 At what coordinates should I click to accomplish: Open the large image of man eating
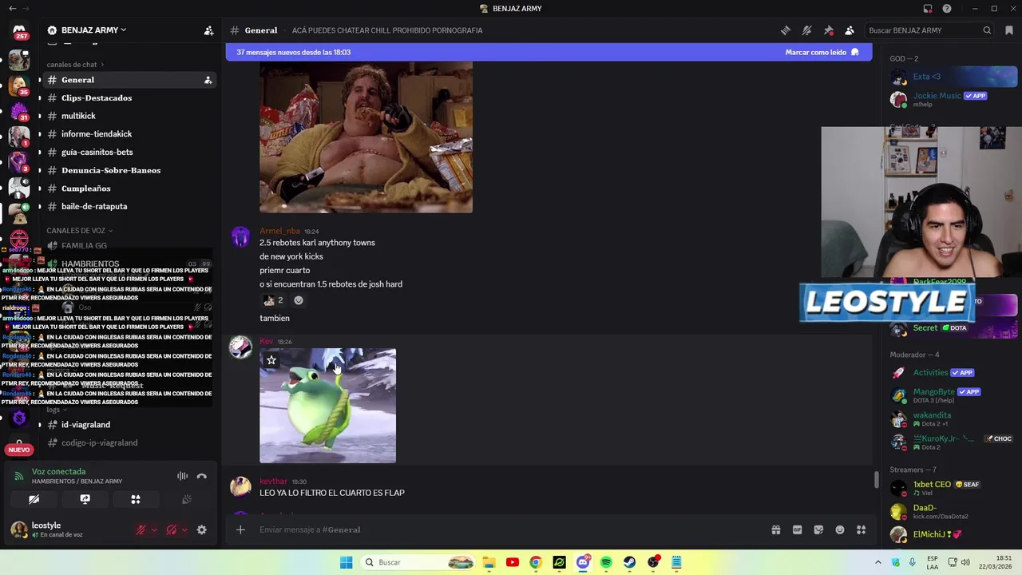pyautogui.click(x=366, y=137)
